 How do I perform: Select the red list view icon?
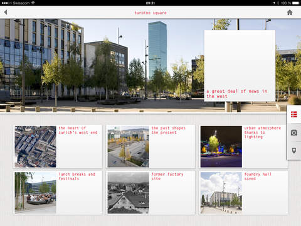pos(294,114)
